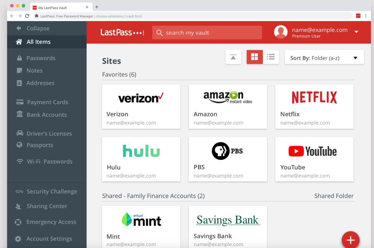Click the 92% Security Challenge score badge
This screenshot has width=374, height=248.
click(x=19, y=192)
